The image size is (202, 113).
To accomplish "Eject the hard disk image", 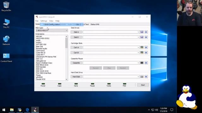I will [x=146, y=77].
